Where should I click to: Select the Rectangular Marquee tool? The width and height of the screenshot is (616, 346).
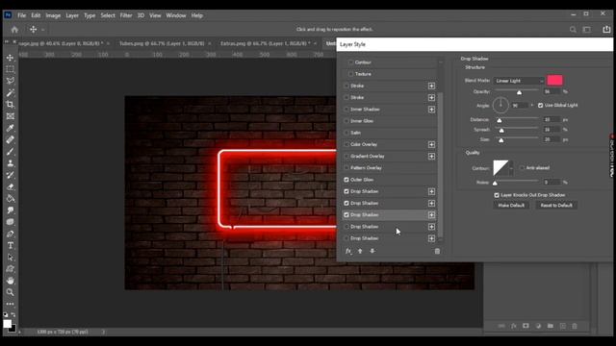[11, 69]
